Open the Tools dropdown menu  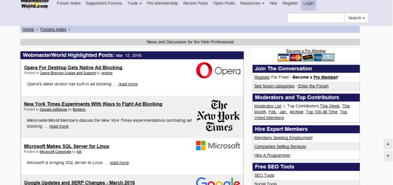point(134,3)
